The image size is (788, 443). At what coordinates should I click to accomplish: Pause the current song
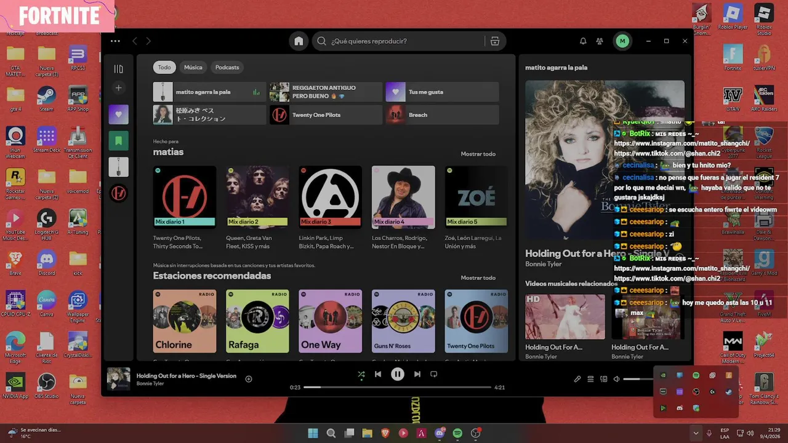coord(398,374)
